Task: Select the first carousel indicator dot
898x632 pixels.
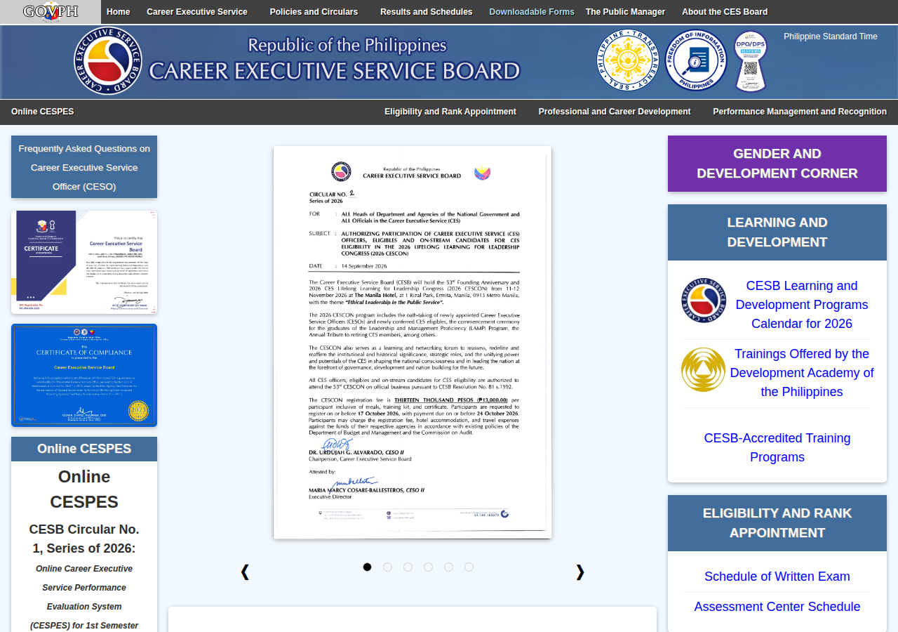Action: click(367, 567)
